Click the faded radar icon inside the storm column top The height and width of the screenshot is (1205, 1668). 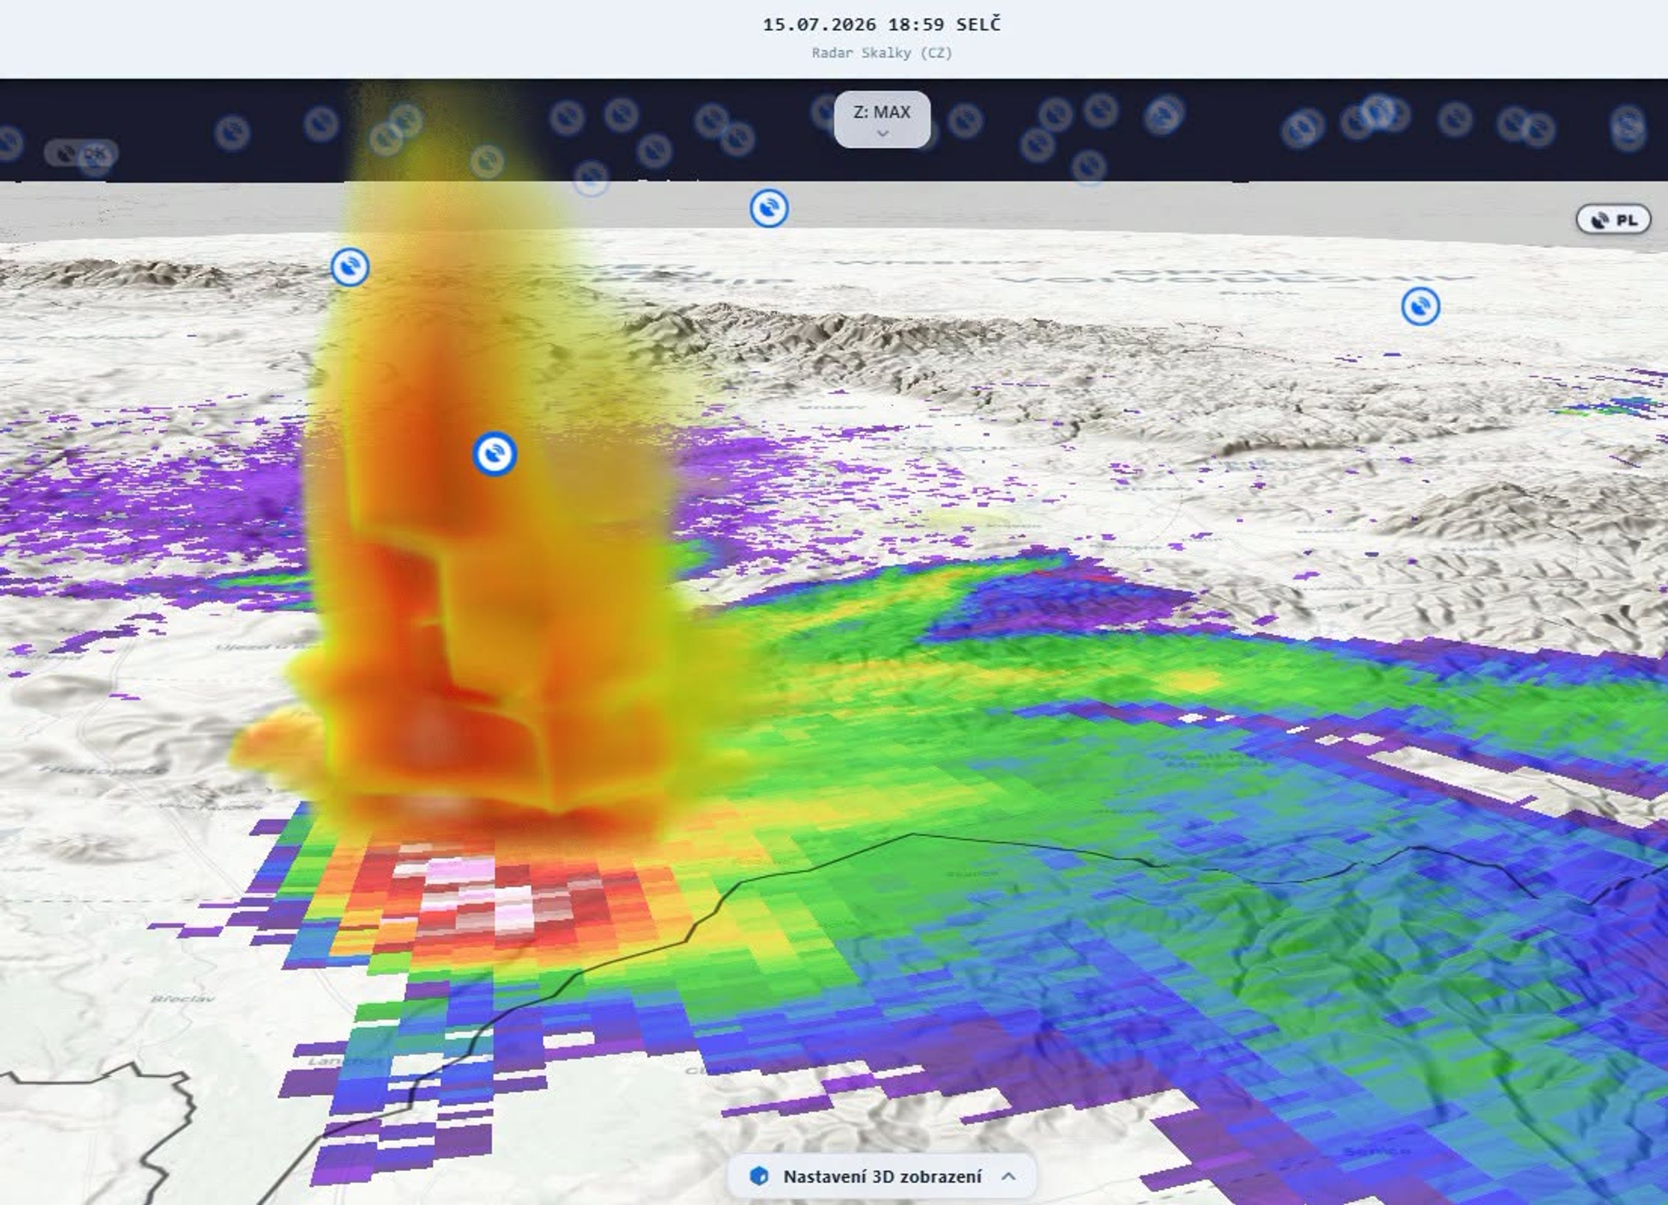(487, 161)
